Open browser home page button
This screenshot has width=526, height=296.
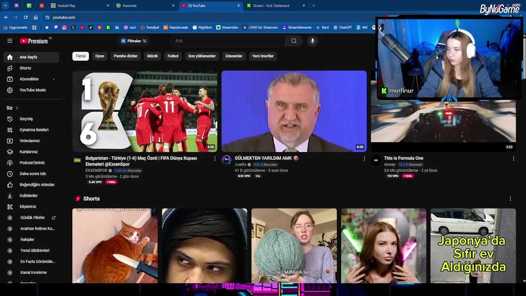click(x=36, y=17)
